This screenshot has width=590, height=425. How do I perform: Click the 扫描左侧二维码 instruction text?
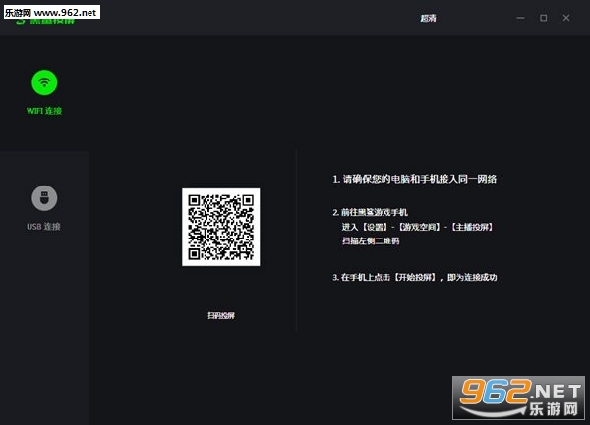(371, 241)
